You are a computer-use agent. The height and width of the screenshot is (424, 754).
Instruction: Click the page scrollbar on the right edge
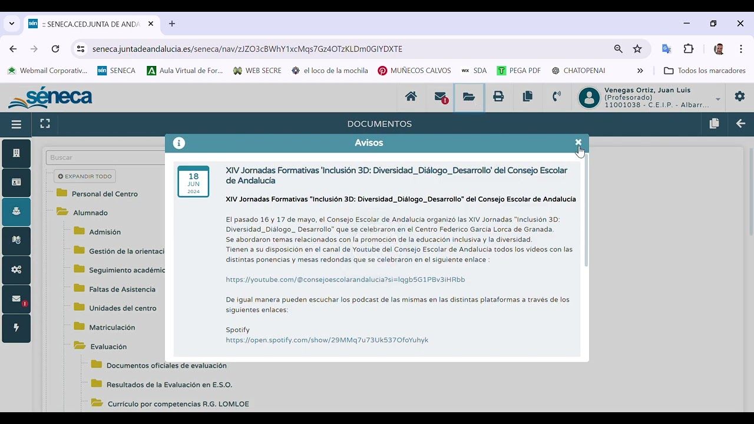coord(750,191)
